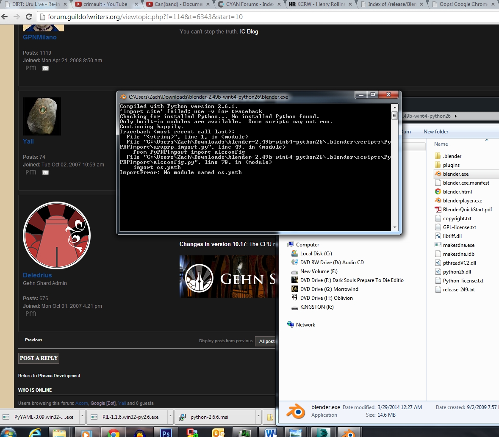Switch to Blender in the taskbar
Viewport: 499px width, 437px height.
(349, 432)
